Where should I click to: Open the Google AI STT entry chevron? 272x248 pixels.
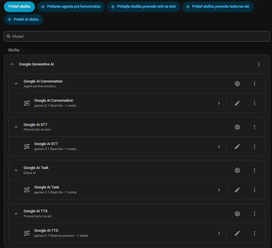(219, 147)
